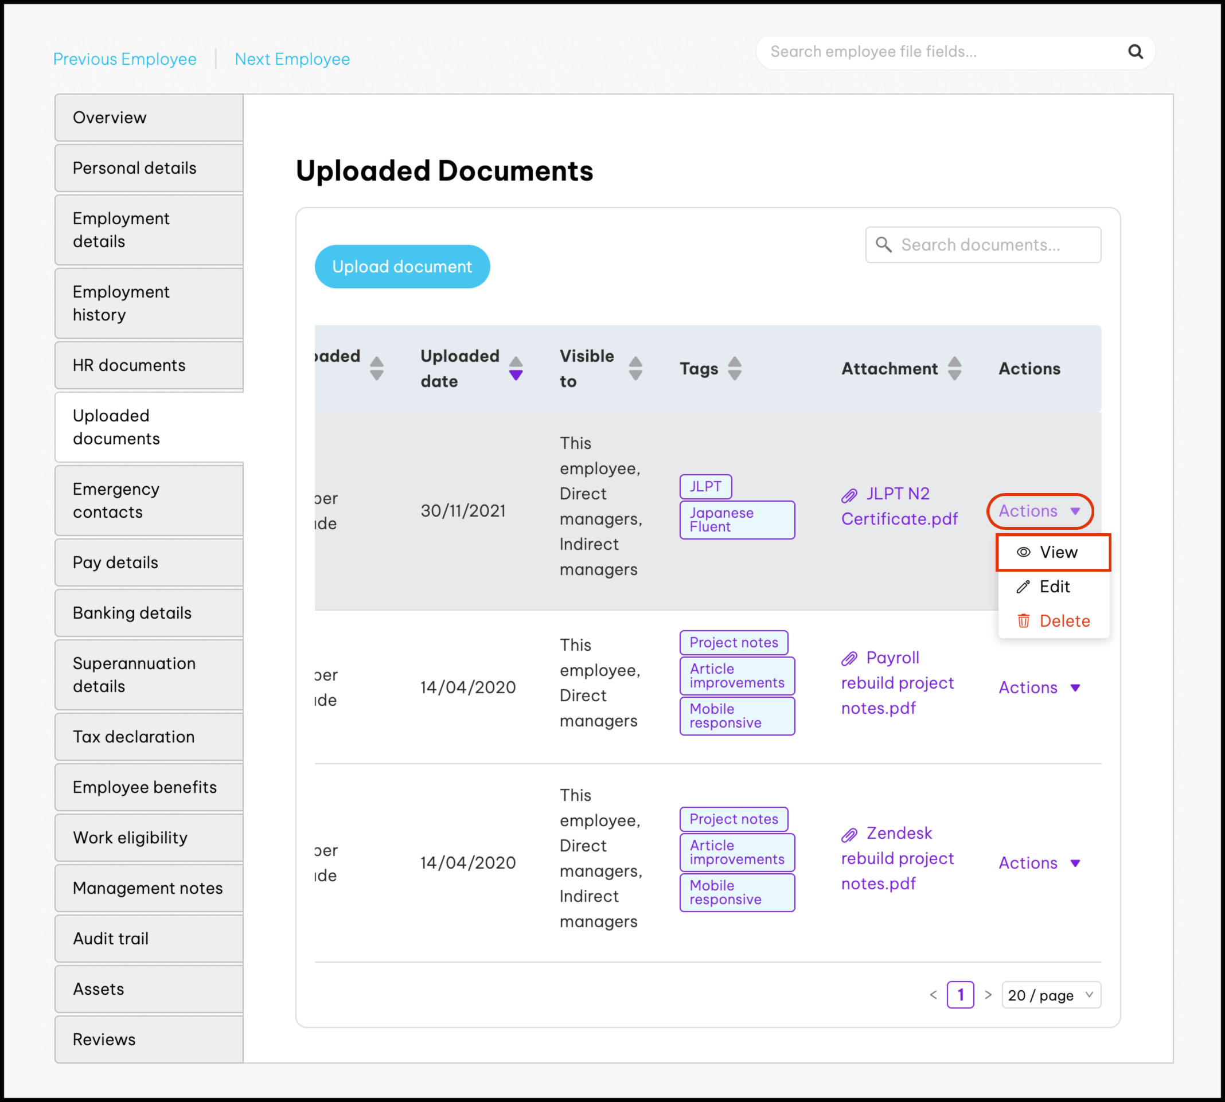Expand Actions dropdown for Zendesk rebuild document
Screen dimensions: 1225x1102
pyautogui.click(x=1039, y=863)
